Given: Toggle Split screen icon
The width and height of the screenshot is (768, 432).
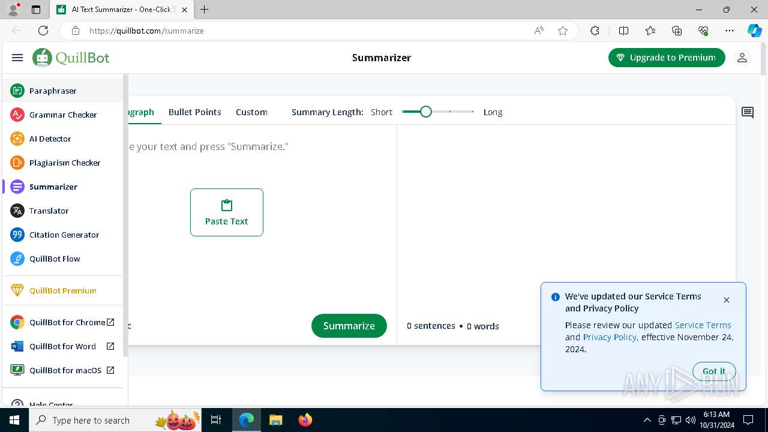Looking at the screenshot, I should click(623, 31).
